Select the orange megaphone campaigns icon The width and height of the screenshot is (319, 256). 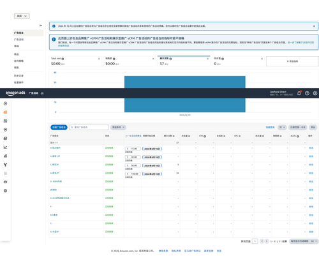[5, 112]
